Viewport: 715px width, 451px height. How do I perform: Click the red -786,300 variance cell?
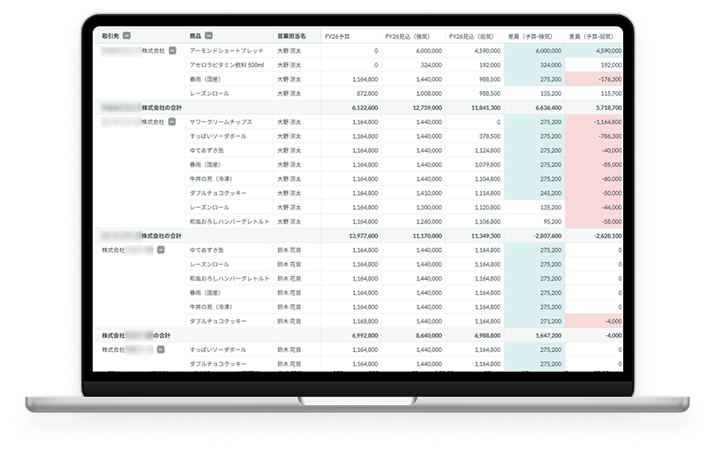pos(594,136)
